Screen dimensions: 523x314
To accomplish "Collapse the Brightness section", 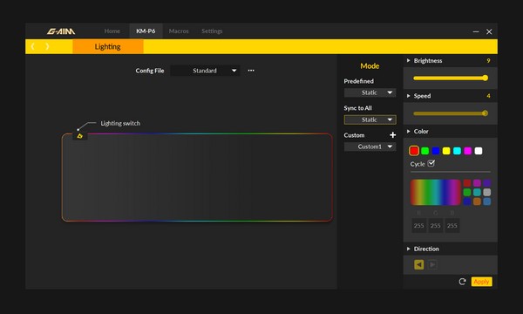I will 408,60.
